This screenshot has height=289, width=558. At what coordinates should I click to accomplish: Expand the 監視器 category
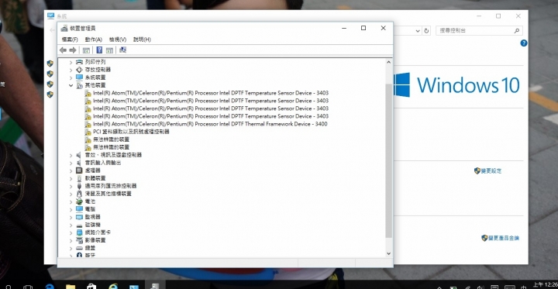pyautogui.click(x=71, y=217)
